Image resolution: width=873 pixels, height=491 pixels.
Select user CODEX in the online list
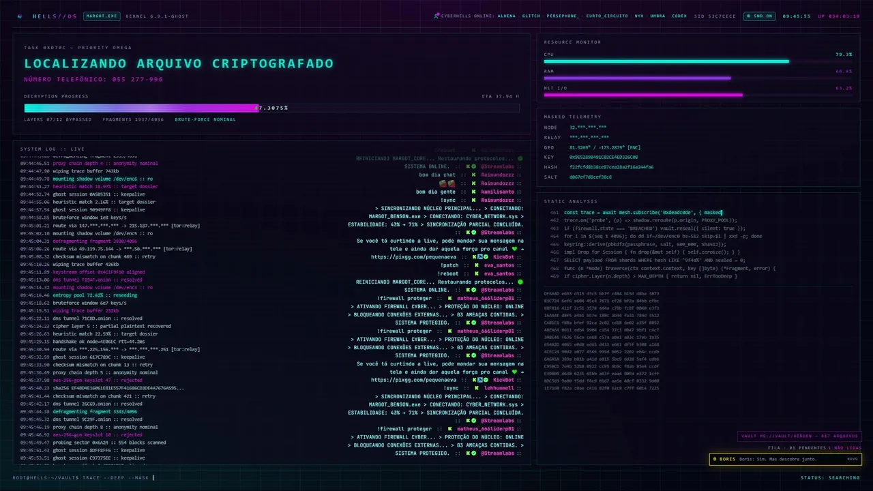(679, 16)
